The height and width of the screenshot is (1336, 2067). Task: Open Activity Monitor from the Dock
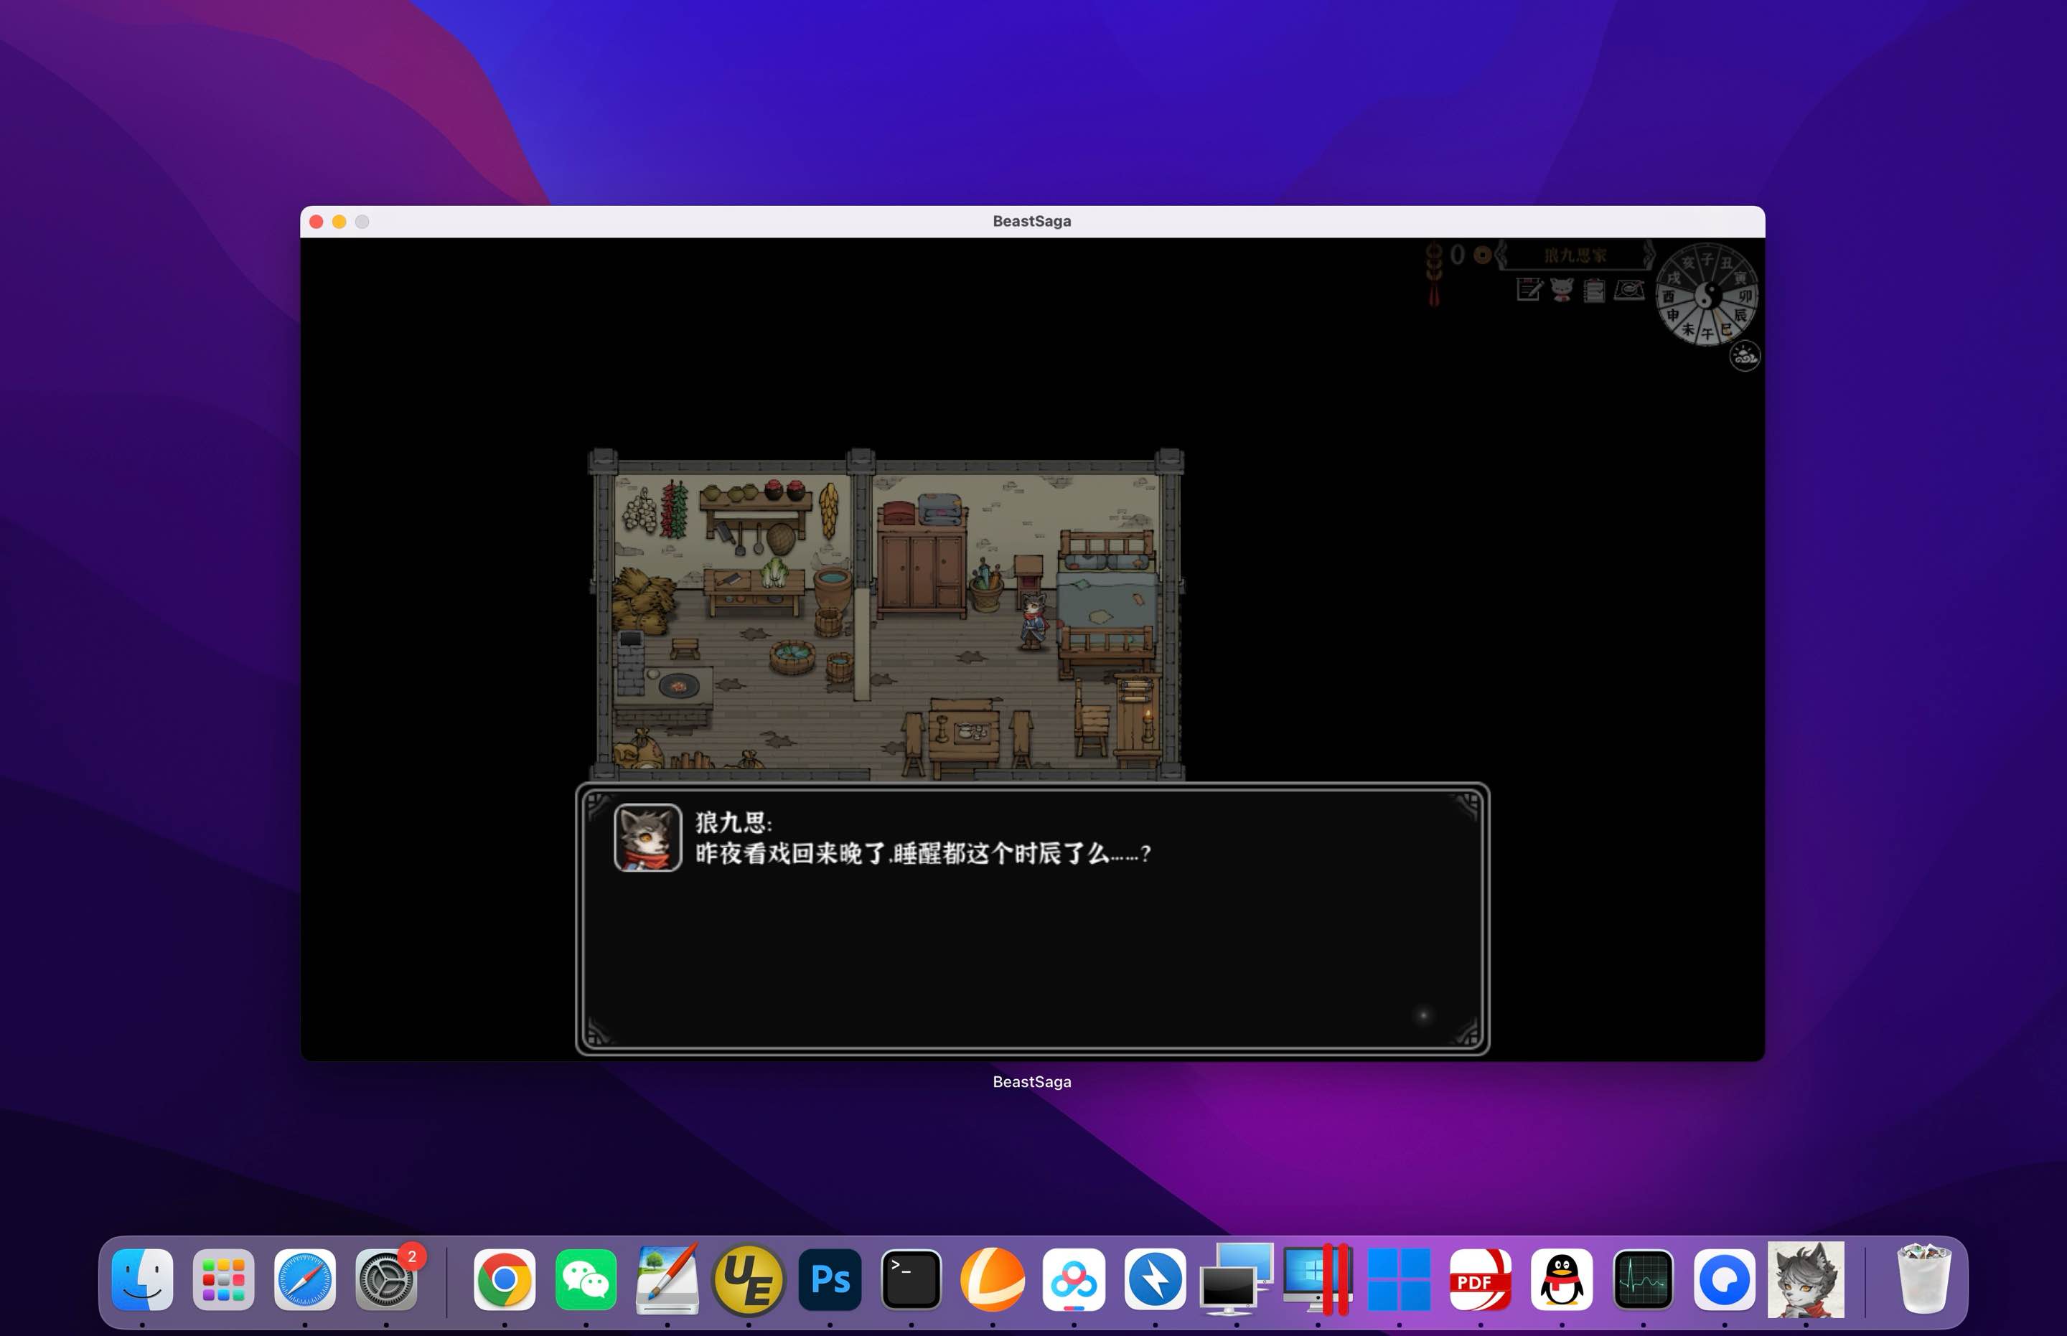click(x=1643, y=1279)
